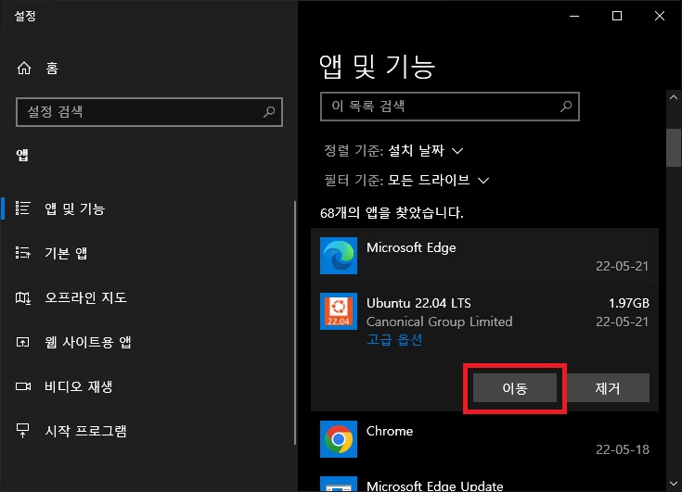The width and height of the screenshot is (682, 492).
Task: Click the 웹 사이트용 앱 sidebar icon
Action: [x=22, y=342]
